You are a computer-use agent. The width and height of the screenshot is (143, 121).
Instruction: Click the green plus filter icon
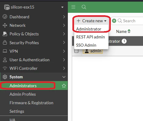pos(114,21)
